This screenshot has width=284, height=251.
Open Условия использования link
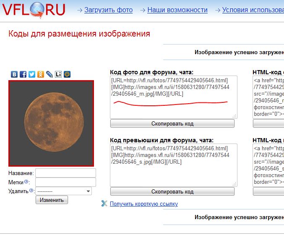pos(253,10)
